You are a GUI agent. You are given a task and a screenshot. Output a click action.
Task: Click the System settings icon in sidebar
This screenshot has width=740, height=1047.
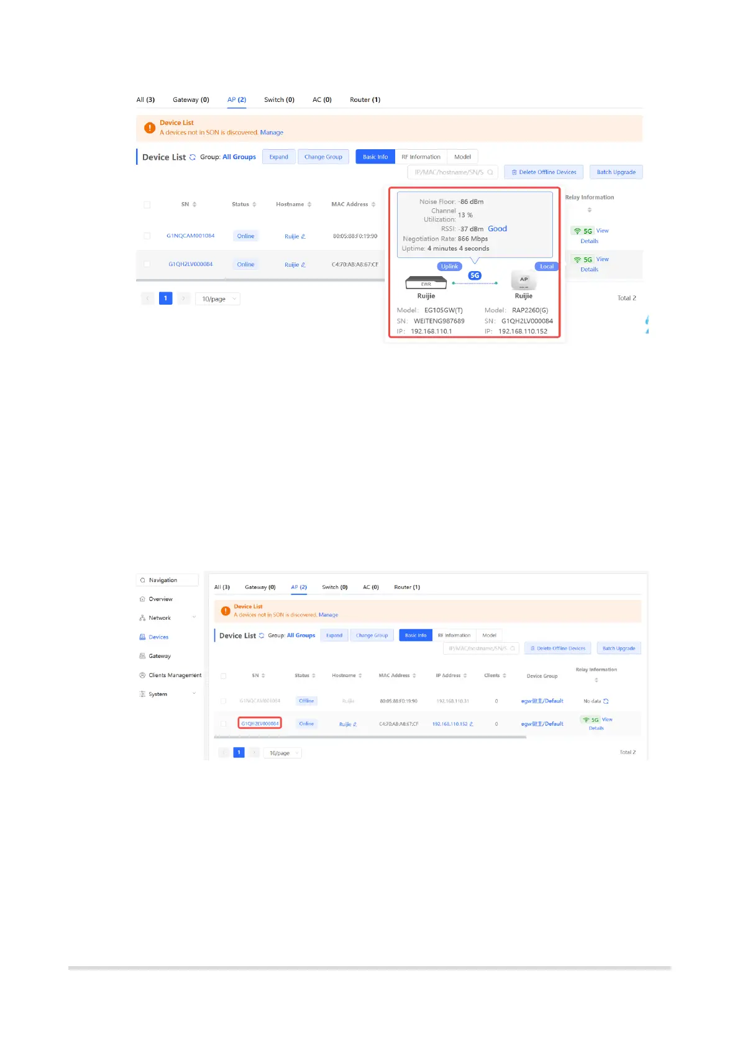[142, 694]
